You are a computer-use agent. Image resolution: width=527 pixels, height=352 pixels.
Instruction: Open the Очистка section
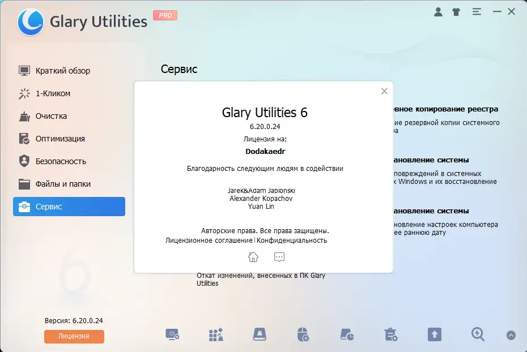tap(69, 116)
